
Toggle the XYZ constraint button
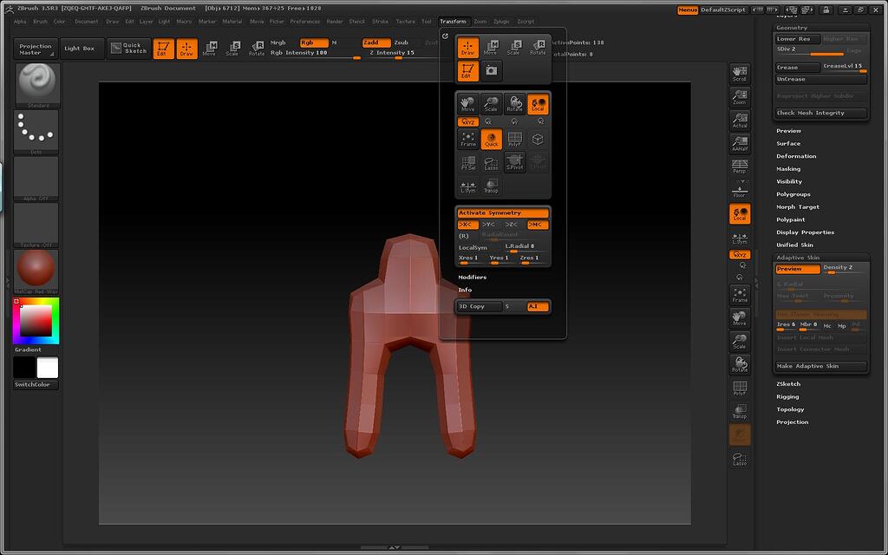[x=467, y=121]
